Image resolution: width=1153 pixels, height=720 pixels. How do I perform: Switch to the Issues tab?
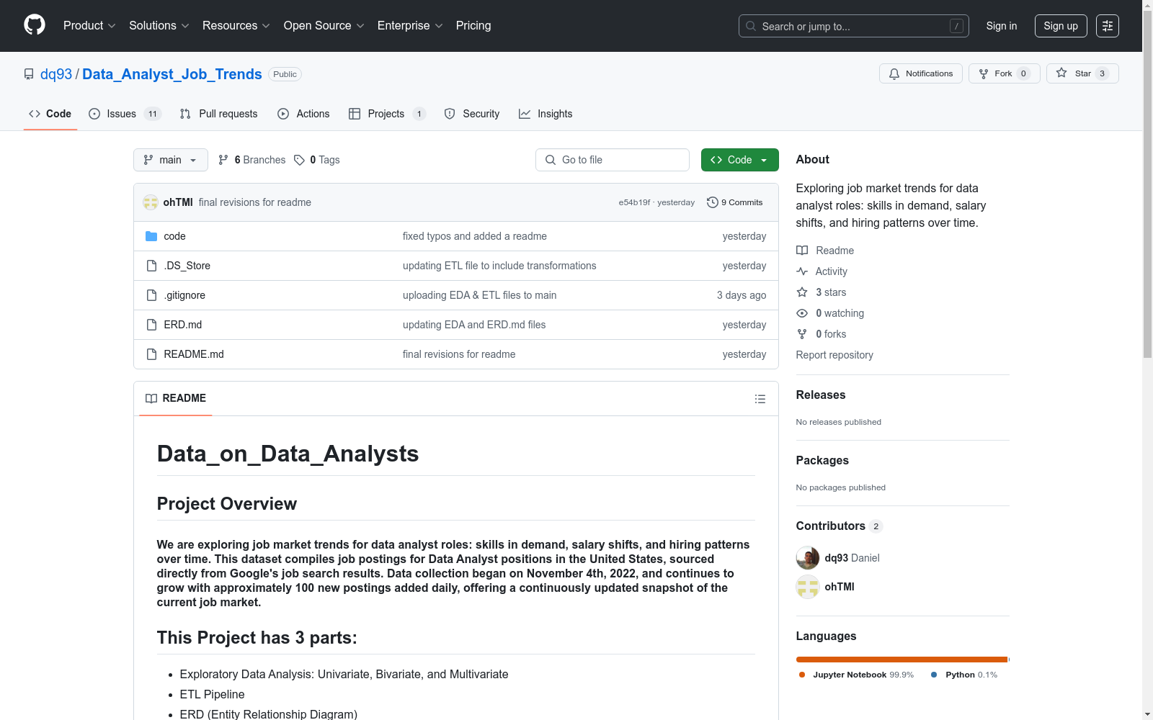tap(125, 114)
